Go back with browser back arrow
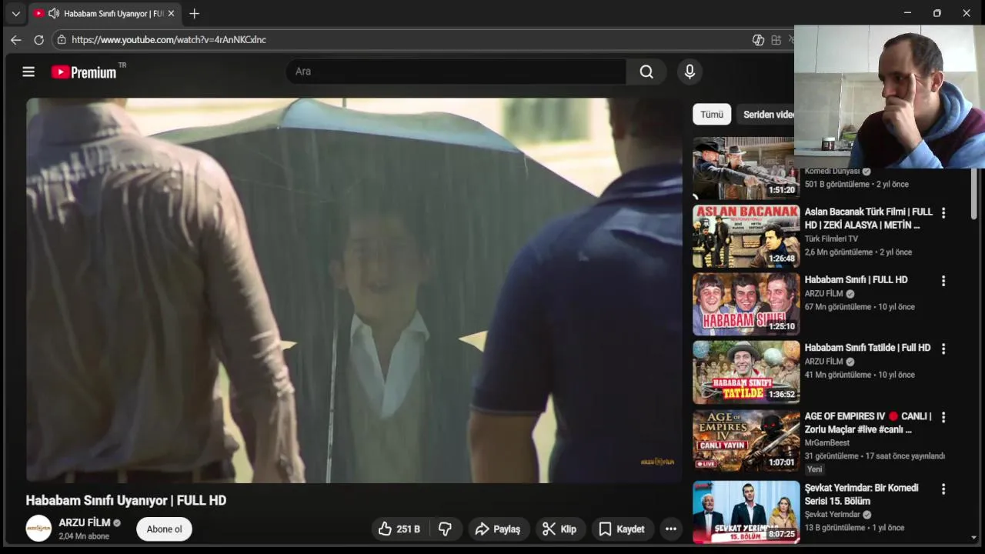Image resolution: width=985 pixels, height=554 pixels. tap(15, 39)
